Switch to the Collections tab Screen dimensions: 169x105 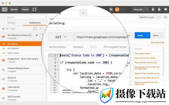point(35,23)
